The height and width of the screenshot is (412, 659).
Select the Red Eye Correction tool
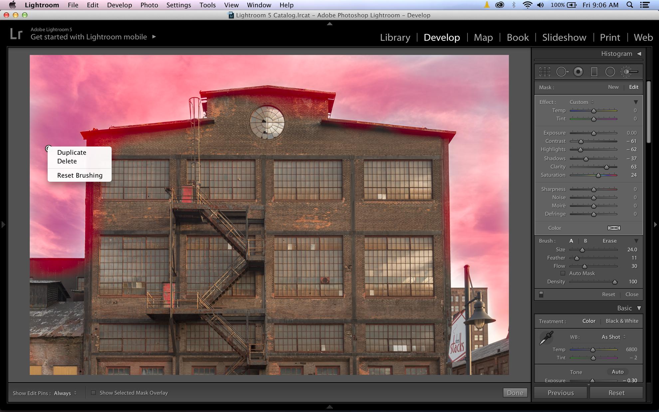(578, 72)
